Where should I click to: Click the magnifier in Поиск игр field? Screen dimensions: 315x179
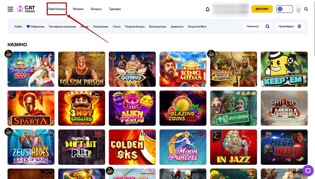coord(267,26)
